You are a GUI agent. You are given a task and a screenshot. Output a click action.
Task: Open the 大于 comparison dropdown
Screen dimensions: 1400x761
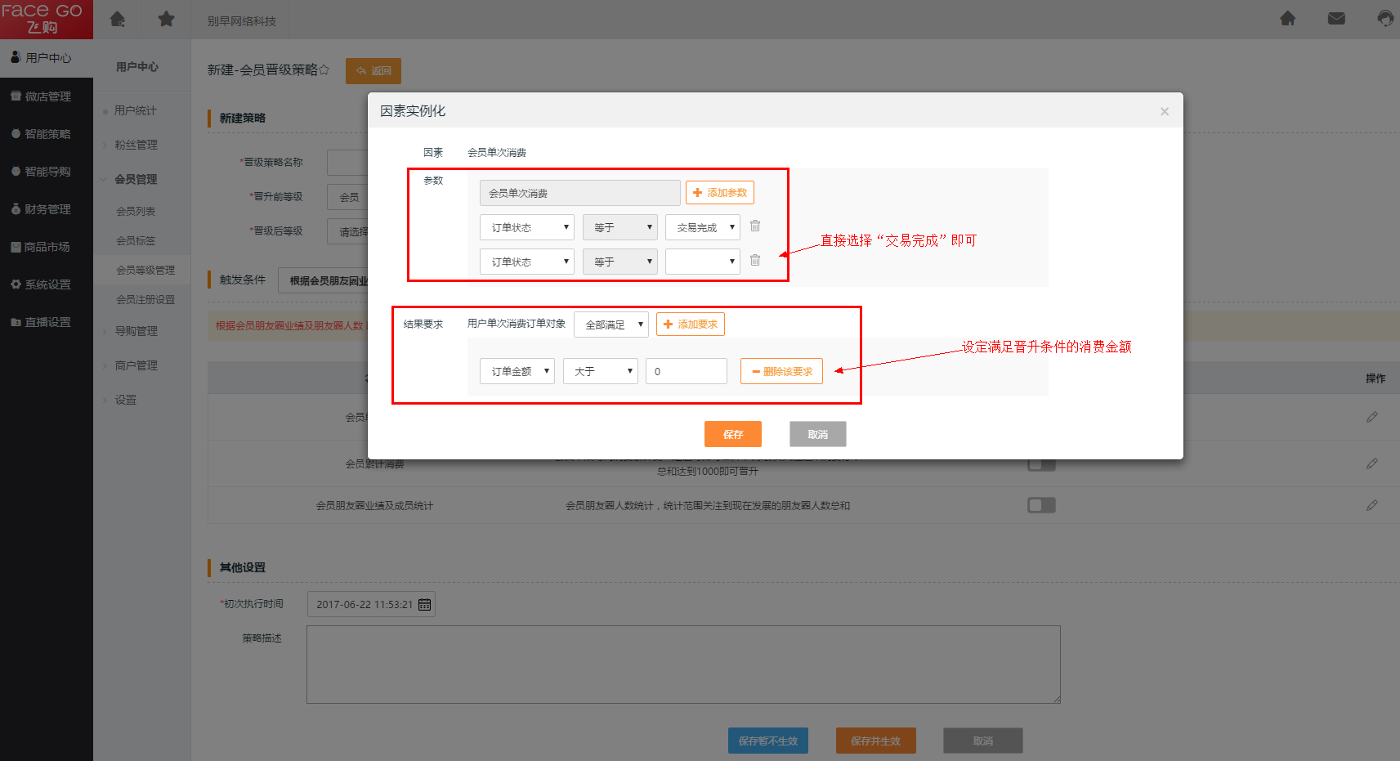pos(600,371)
